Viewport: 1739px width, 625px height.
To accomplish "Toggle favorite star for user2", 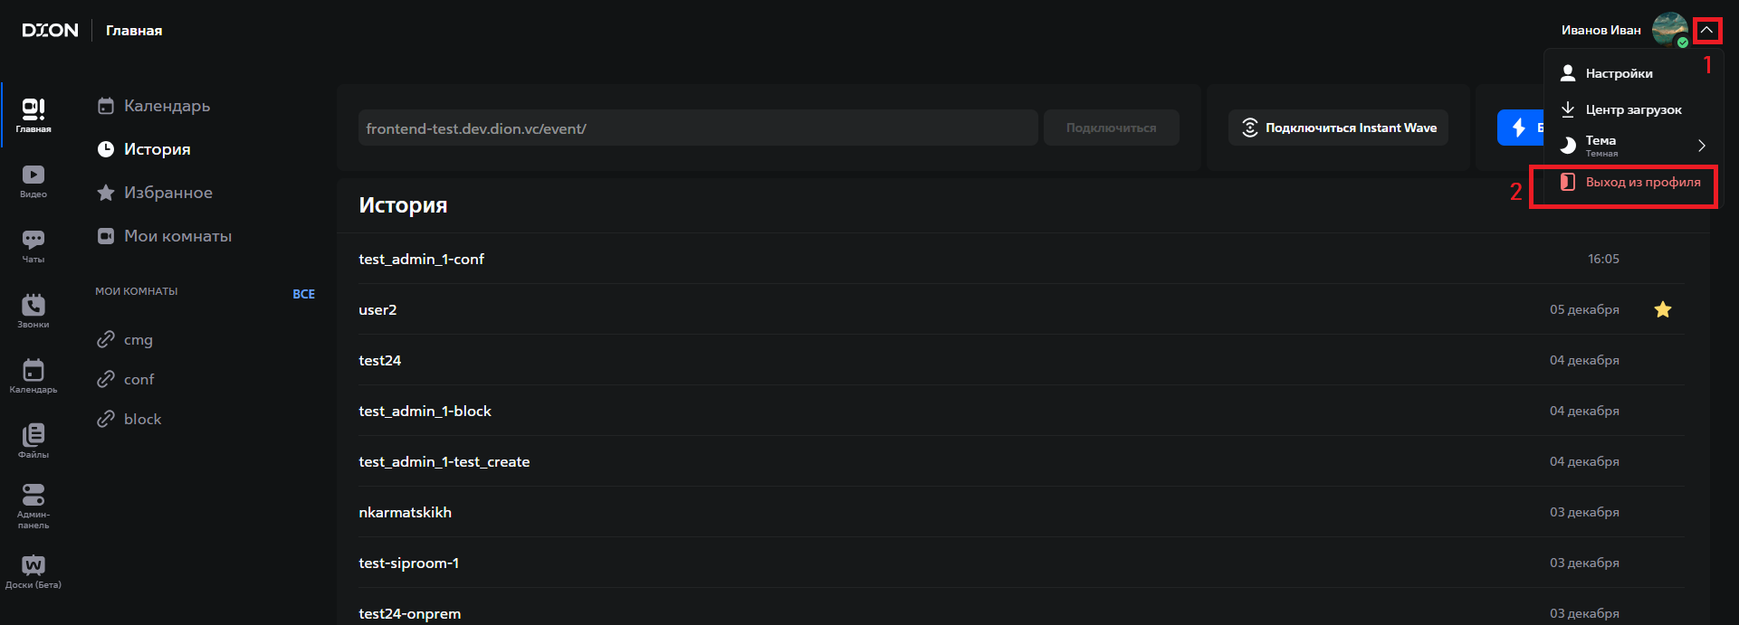I will 1662,309.
